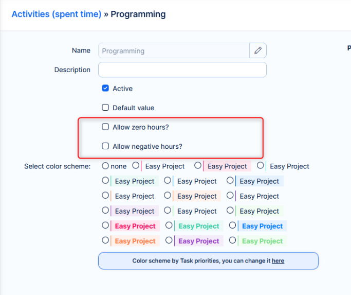The height and width of the screenshot is (295, 351).
Task: Tick the Allow zero hours checkbox
Action: 105,127
